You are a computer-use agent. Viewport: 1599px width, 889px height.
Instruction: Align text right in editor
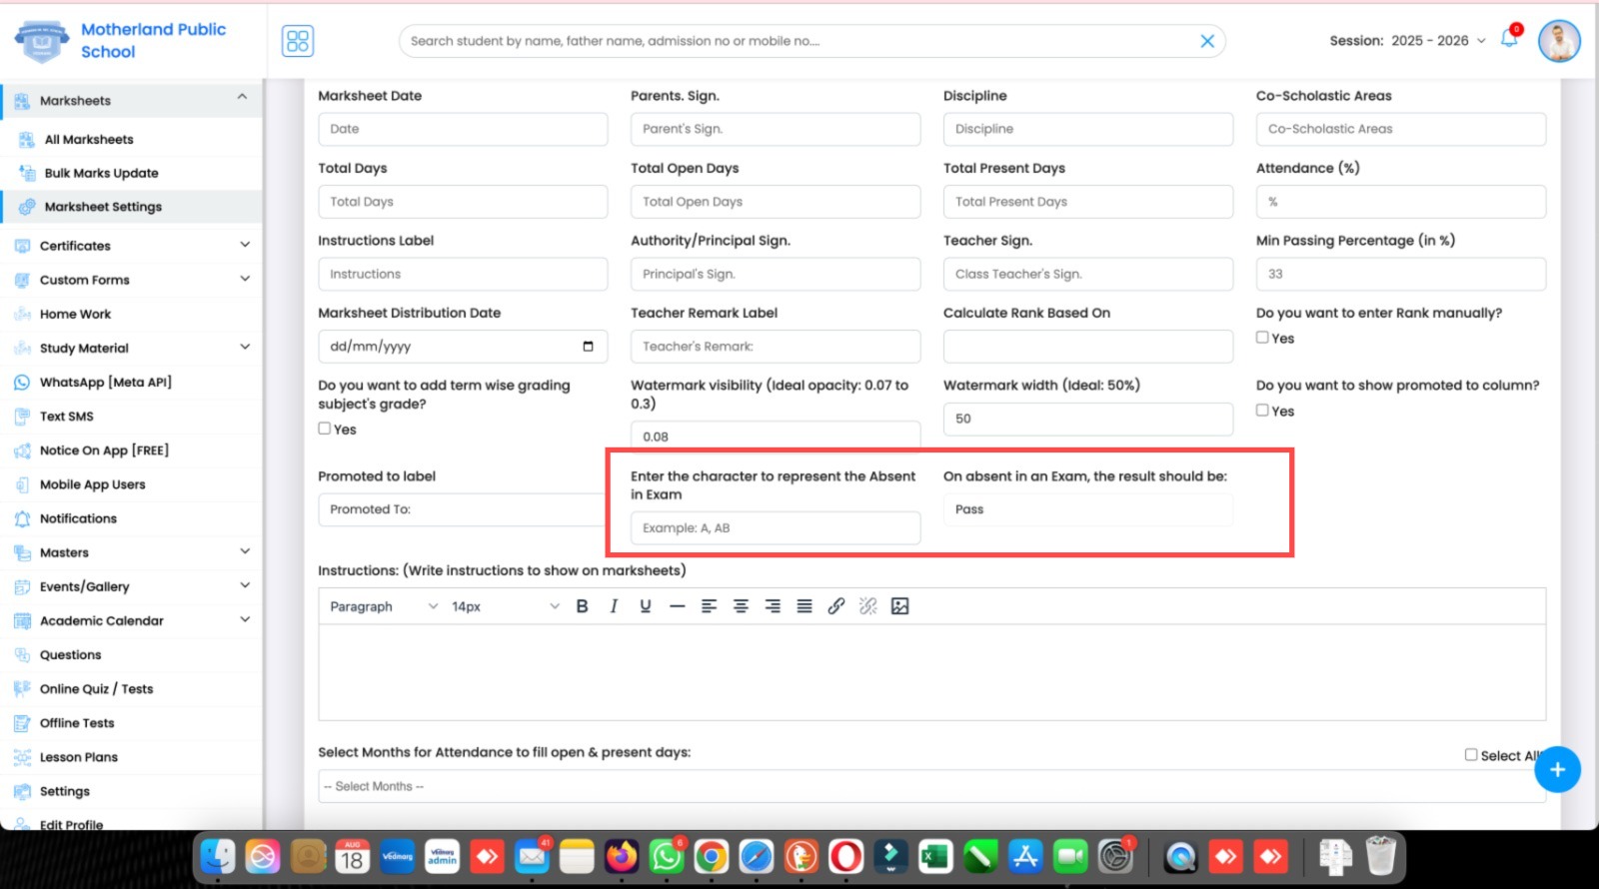pos(773,606)
